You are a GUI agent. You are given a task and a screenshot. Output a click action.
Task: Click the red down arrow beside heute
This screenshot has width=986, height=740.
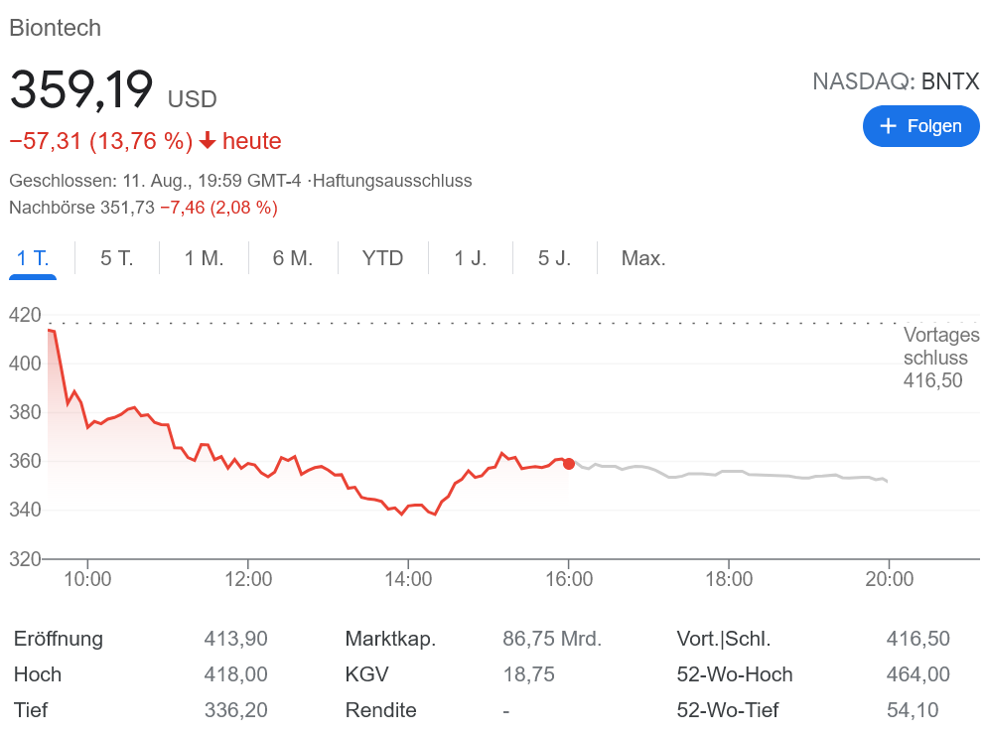tap(208, 141)
